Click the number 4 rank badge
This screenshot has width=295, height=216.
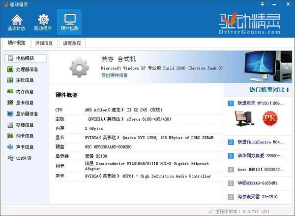point(231,170)
